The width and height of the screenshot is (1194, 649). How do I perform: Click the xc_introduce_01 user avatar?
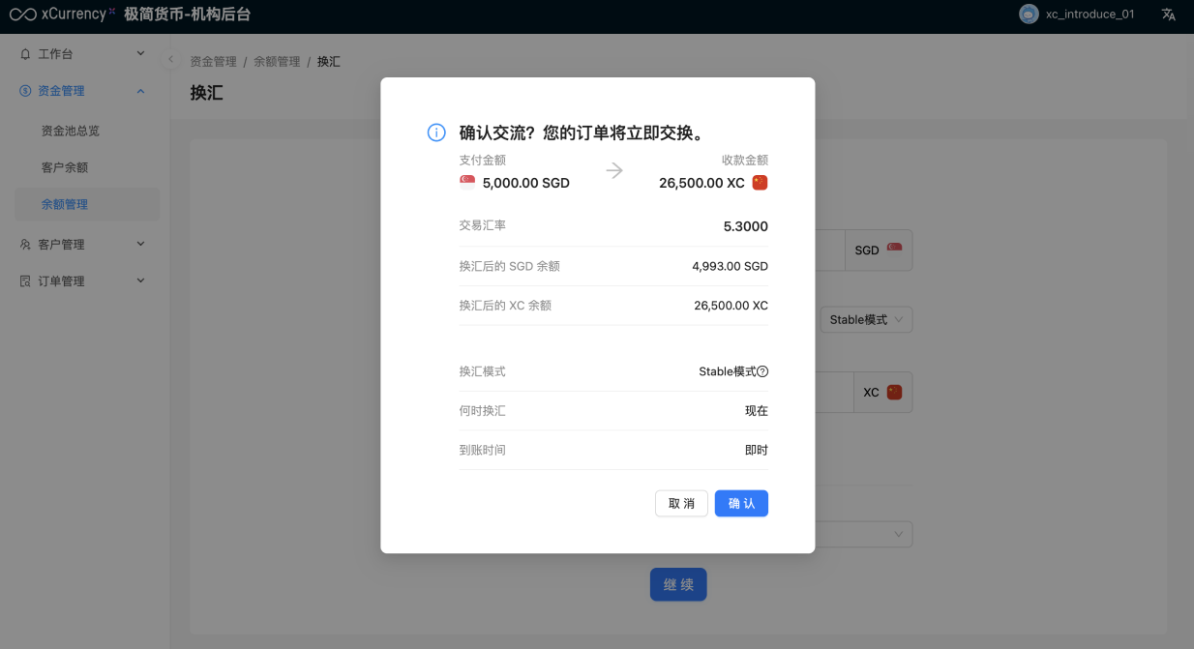[1029, 15]
